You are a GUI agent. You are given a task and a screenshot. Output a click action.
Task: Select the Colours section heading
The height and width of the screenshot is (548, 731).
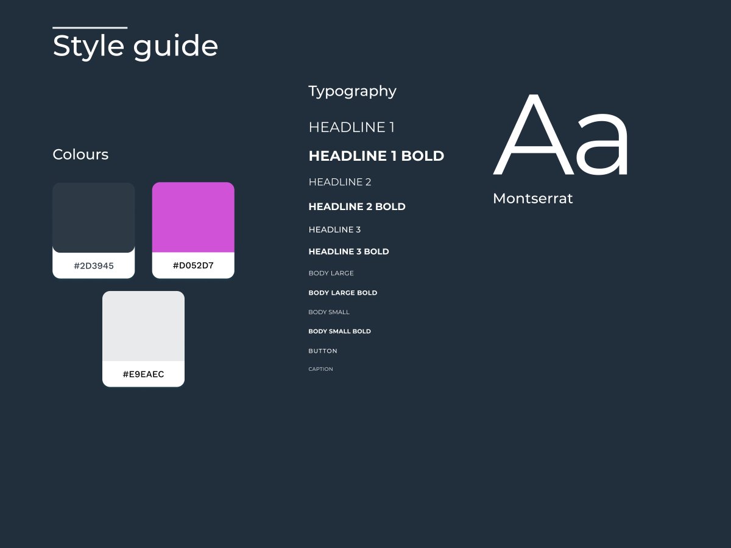point(80,155)
